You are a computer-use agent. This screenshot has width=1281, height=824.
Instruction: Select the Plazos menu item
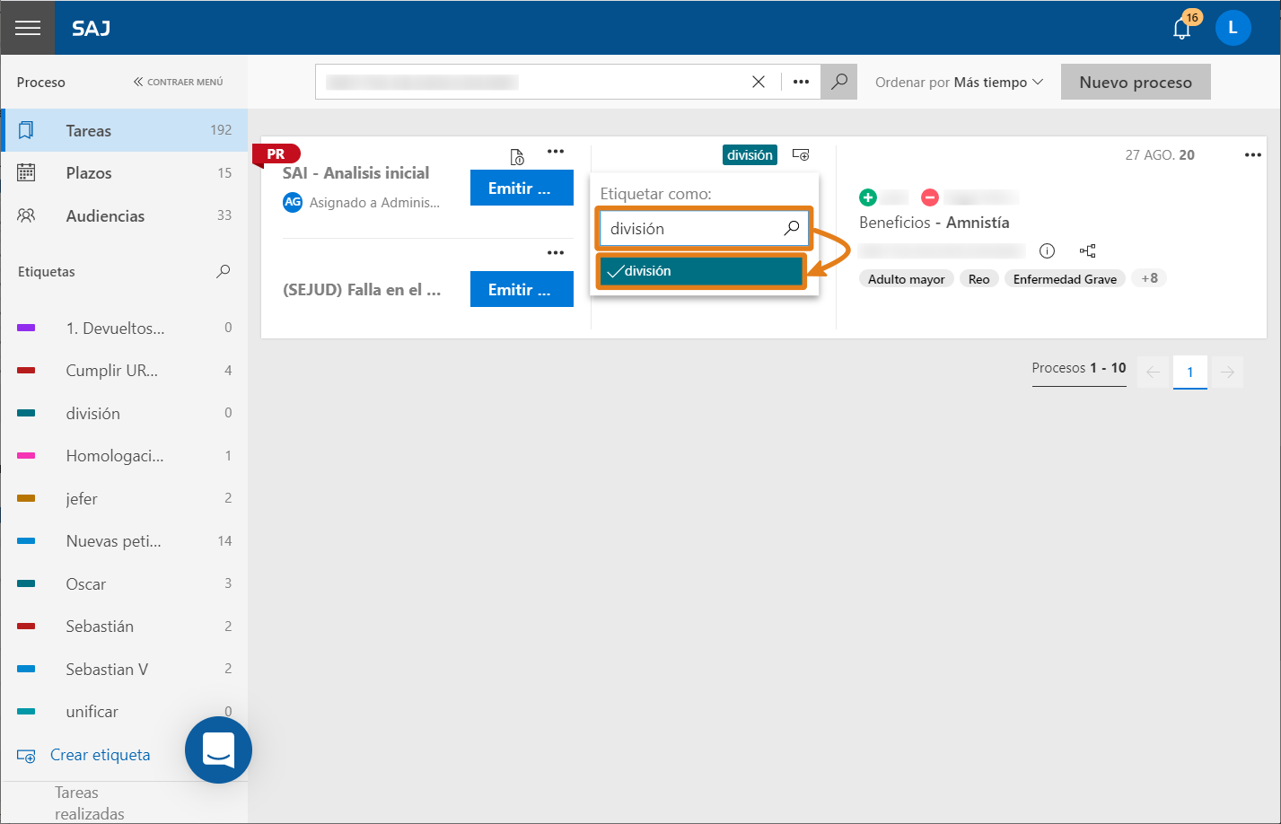tap(124, 173)
